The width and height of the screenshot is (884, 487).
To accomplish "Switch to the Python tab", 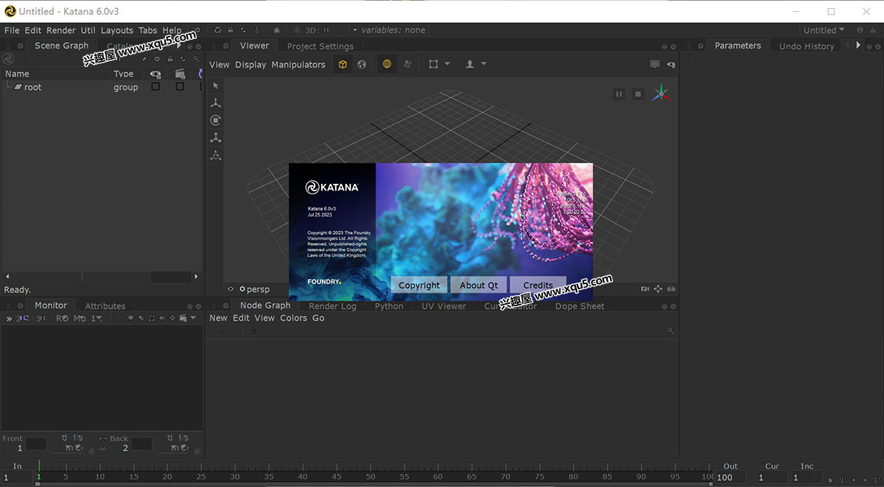I will pos(389,306).
